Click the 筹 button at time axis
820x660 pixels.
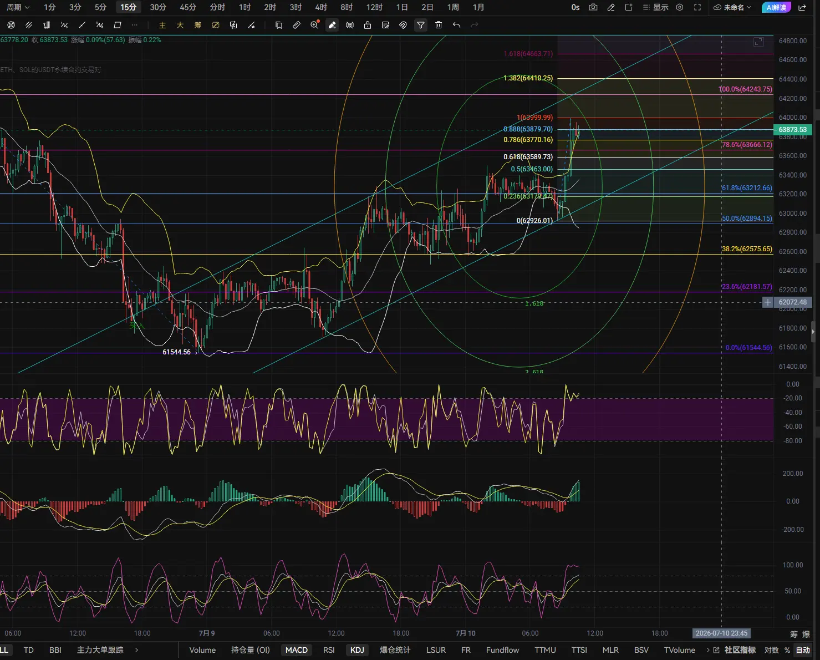coord(794,634)
